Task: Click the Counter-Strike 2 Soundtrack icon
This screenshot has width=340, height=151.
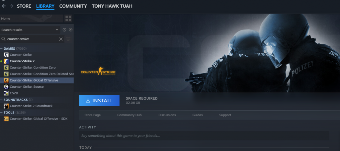Action: point(6,106)
